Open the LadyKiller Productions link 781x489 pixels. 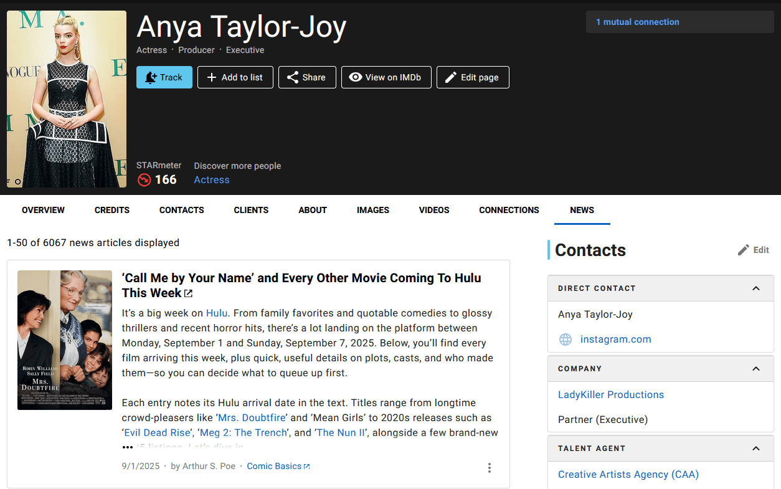click(610, 395)
